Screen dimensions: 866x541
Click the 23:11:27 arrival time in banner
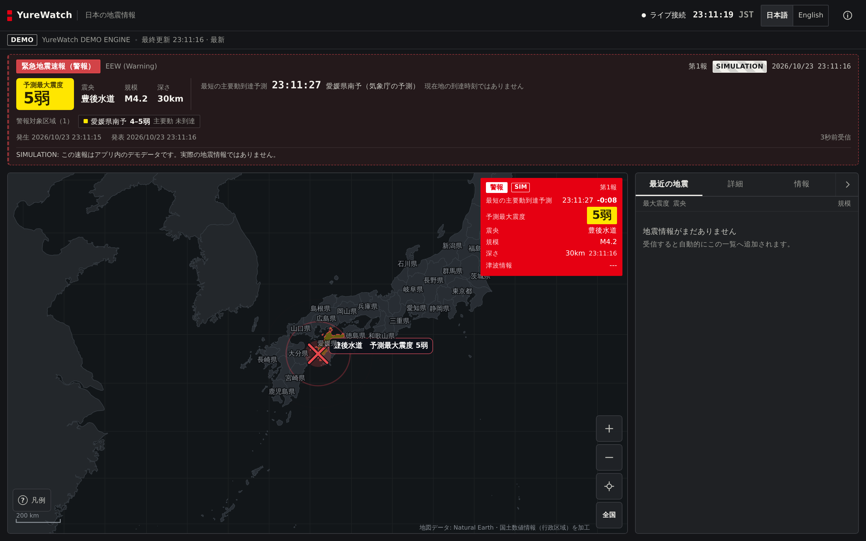click(x=296, y=85)
